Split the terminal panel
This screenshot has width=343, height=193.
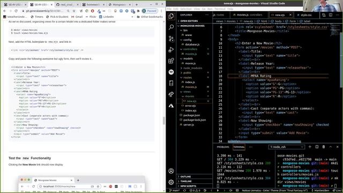317,147
